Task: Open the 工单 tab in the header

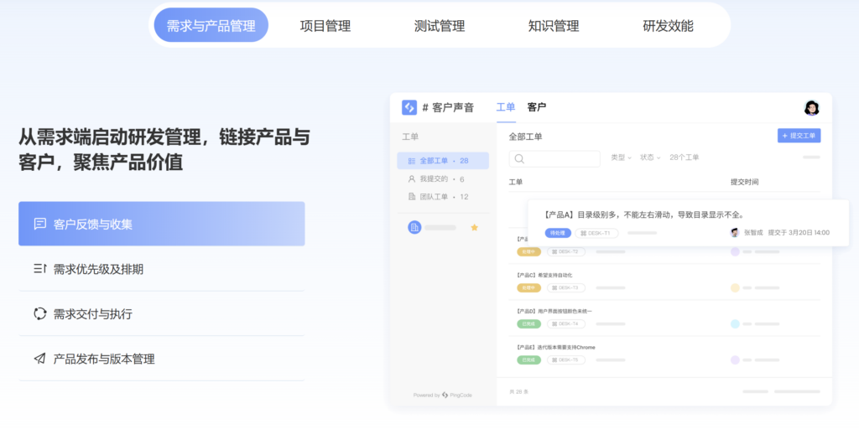Action: pyautogui.click(x=506, y=107)
